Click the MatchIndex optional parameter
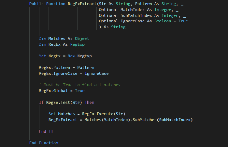The width and height of the screenshot is (228, 147). point(133,9)
